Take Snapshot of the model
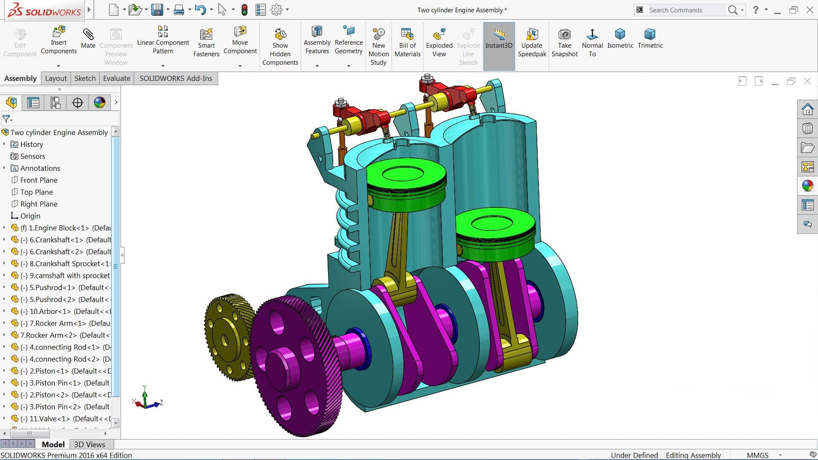Image resolution: width=818 pixels, height=460 pixels. [x=565, y=43]
